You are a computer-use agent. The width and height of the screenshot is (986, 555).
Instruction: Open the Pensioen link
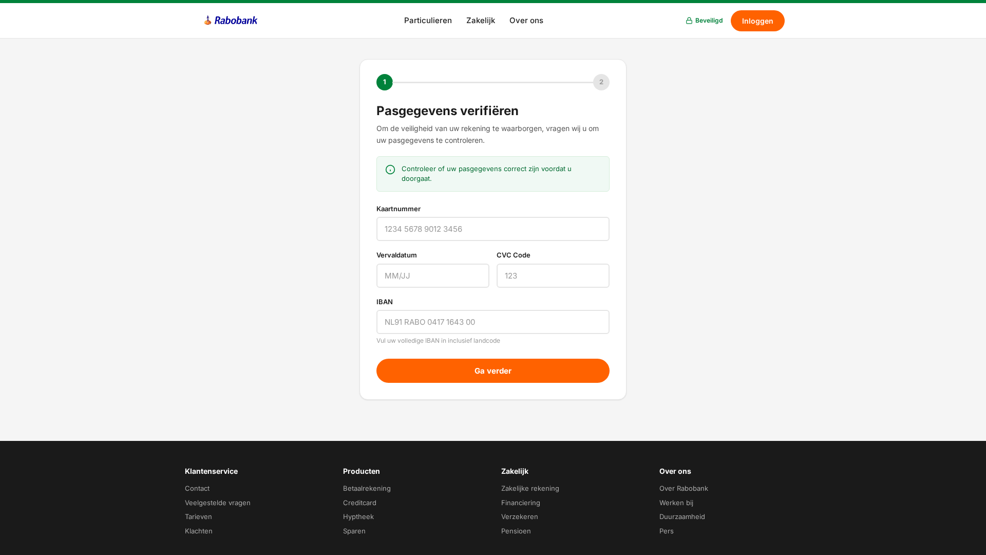coord(516,531)
